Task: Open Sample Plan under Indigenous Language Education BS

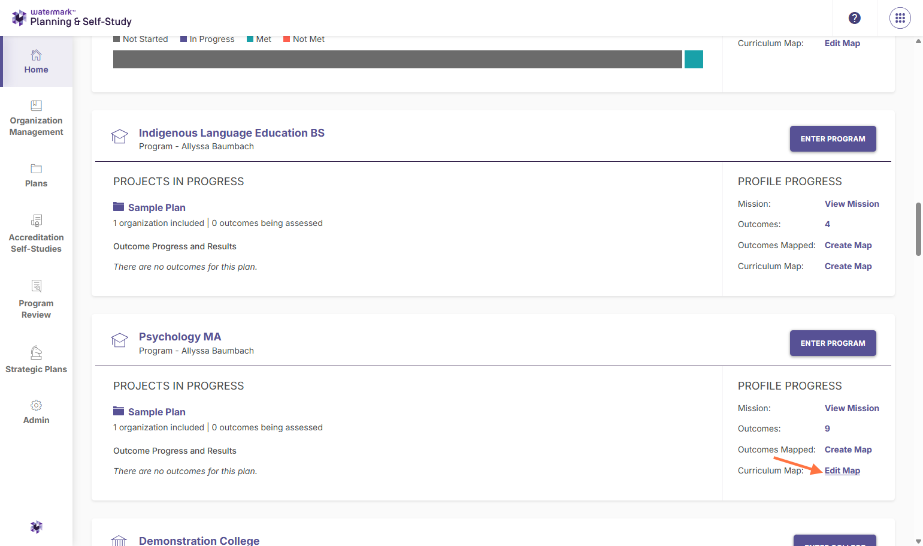Action: pos(157,207)
